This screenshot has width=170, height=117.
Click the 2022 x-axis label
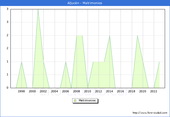[154, 91]
